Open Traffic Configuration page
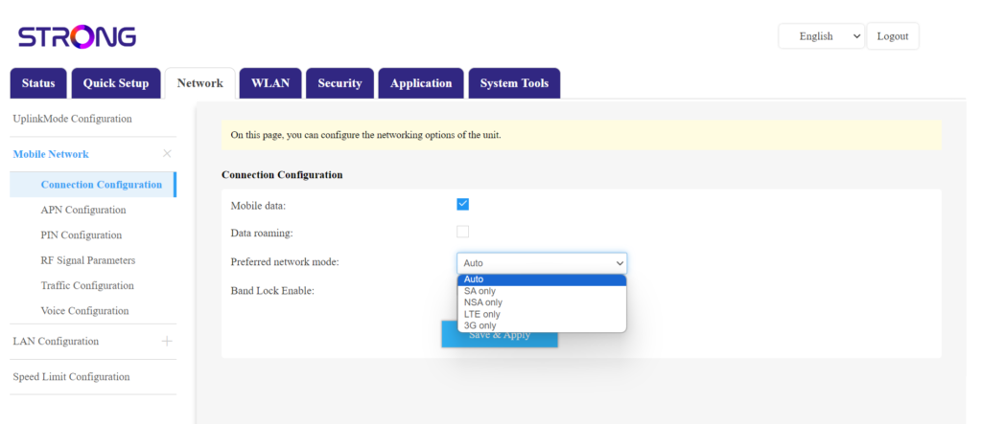The image size is (982, 424). [x=87, y=286]
